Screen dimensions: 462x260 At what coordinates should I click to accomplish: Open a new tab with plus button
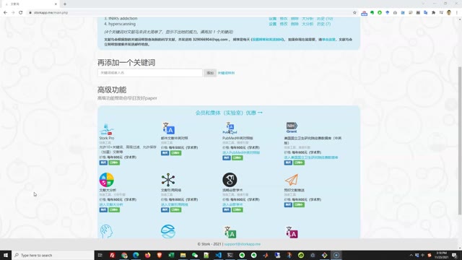pos(65,4)
